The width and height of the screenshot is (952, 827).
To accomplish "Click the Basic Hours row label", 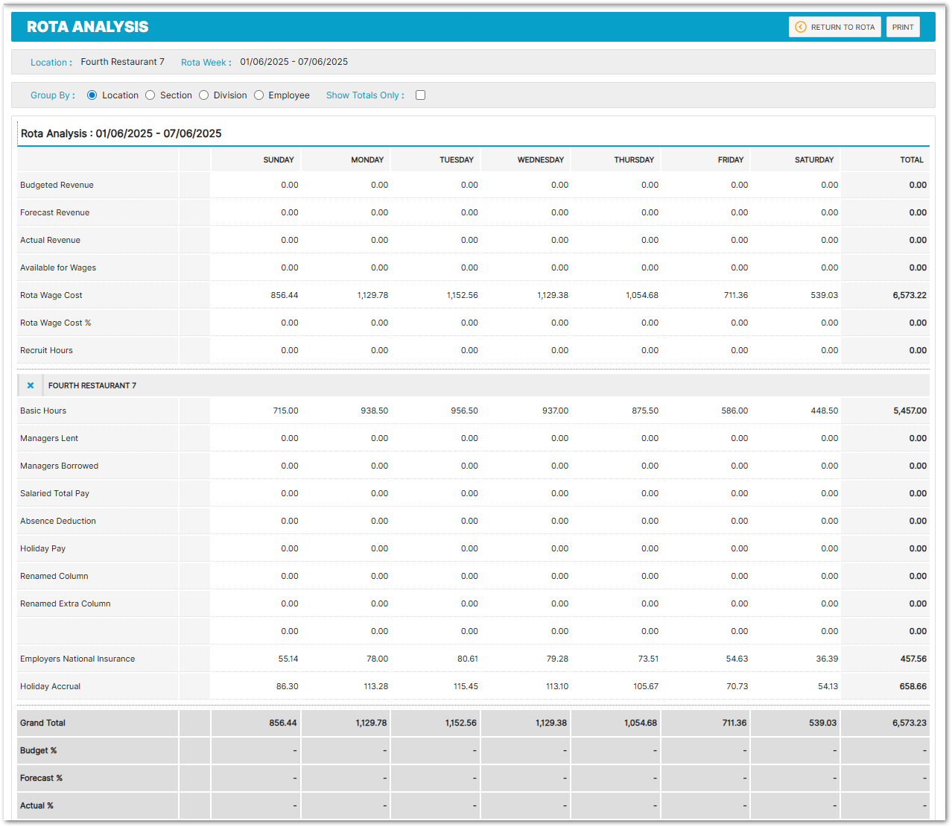I will (x=43, y=411).
